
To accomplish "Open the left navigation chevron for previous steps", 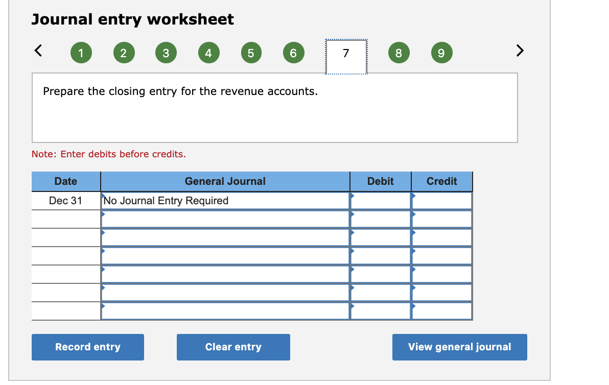I will pyautogui.click(x=37, y=51).
